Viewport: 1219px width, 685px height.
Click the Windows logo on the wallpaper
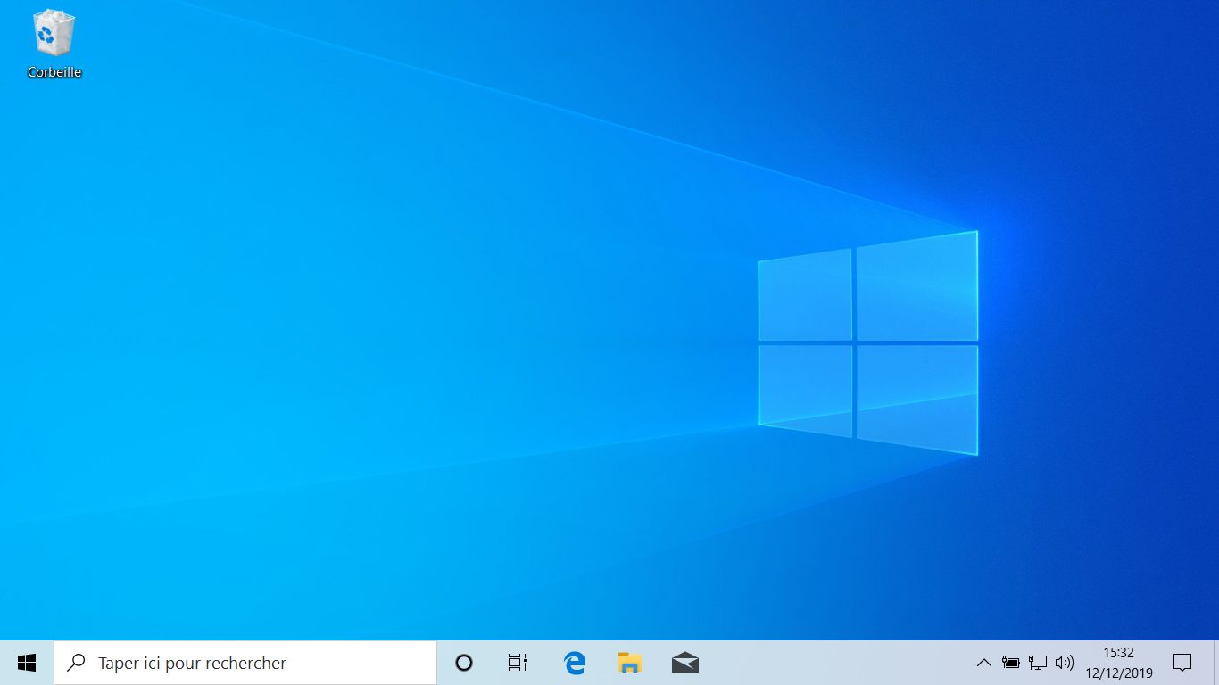coord(867,342)
